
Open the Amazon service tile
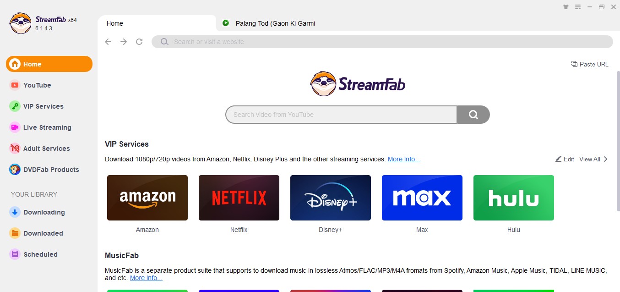[x=147, y=198]
